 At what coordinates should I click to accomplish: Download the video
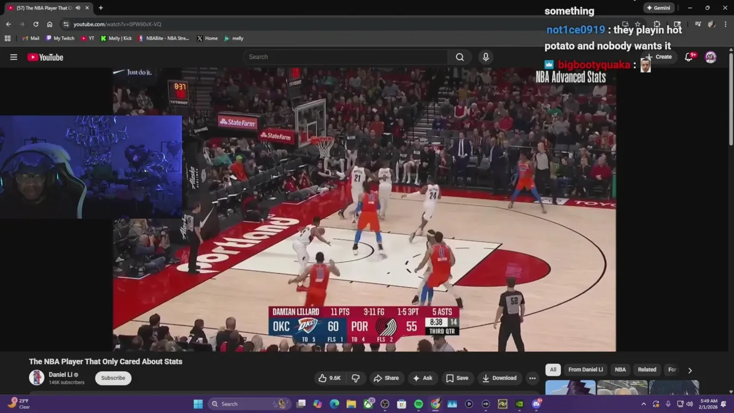click(499, 378)
